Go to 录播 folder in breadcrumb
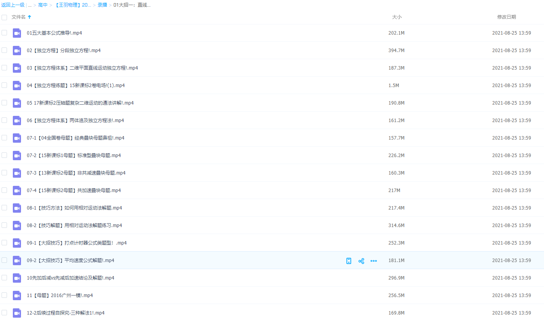 click(102, 5)
